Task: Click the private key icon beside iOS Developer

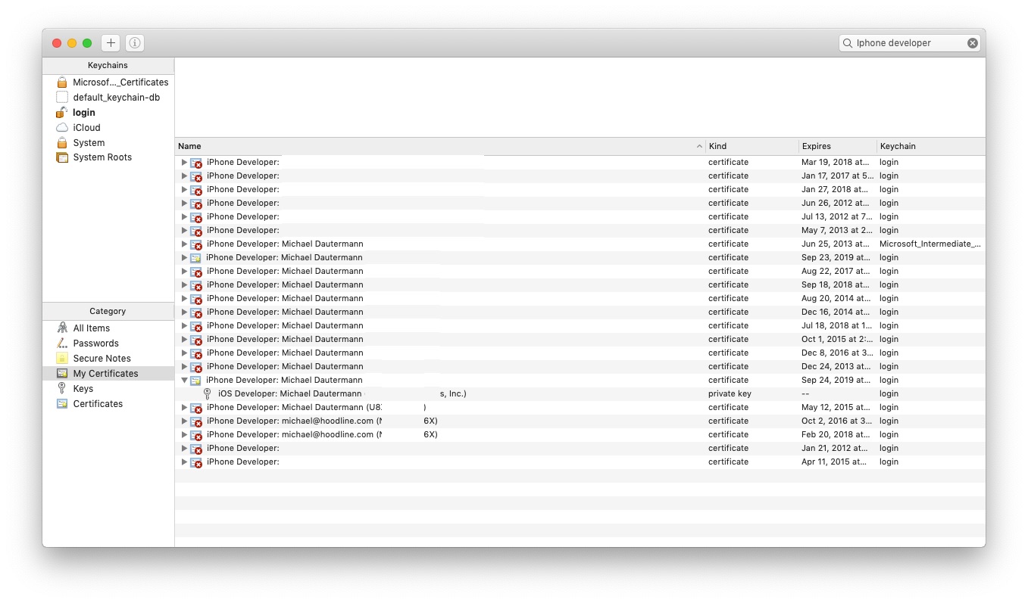Action: click(x=208, y=393)
